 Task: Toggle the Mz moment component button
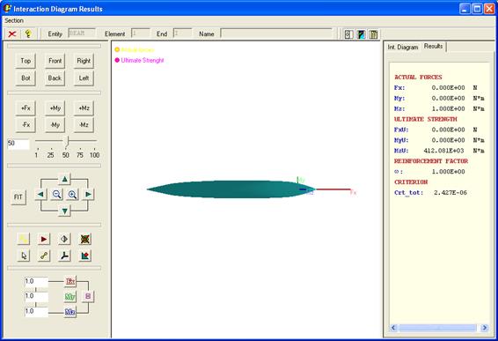pos(70,312)
